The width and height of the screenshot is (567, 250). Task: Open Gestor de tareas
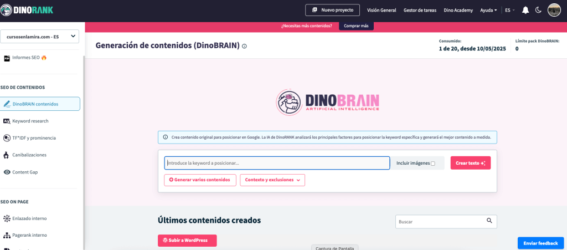[420, 10]
